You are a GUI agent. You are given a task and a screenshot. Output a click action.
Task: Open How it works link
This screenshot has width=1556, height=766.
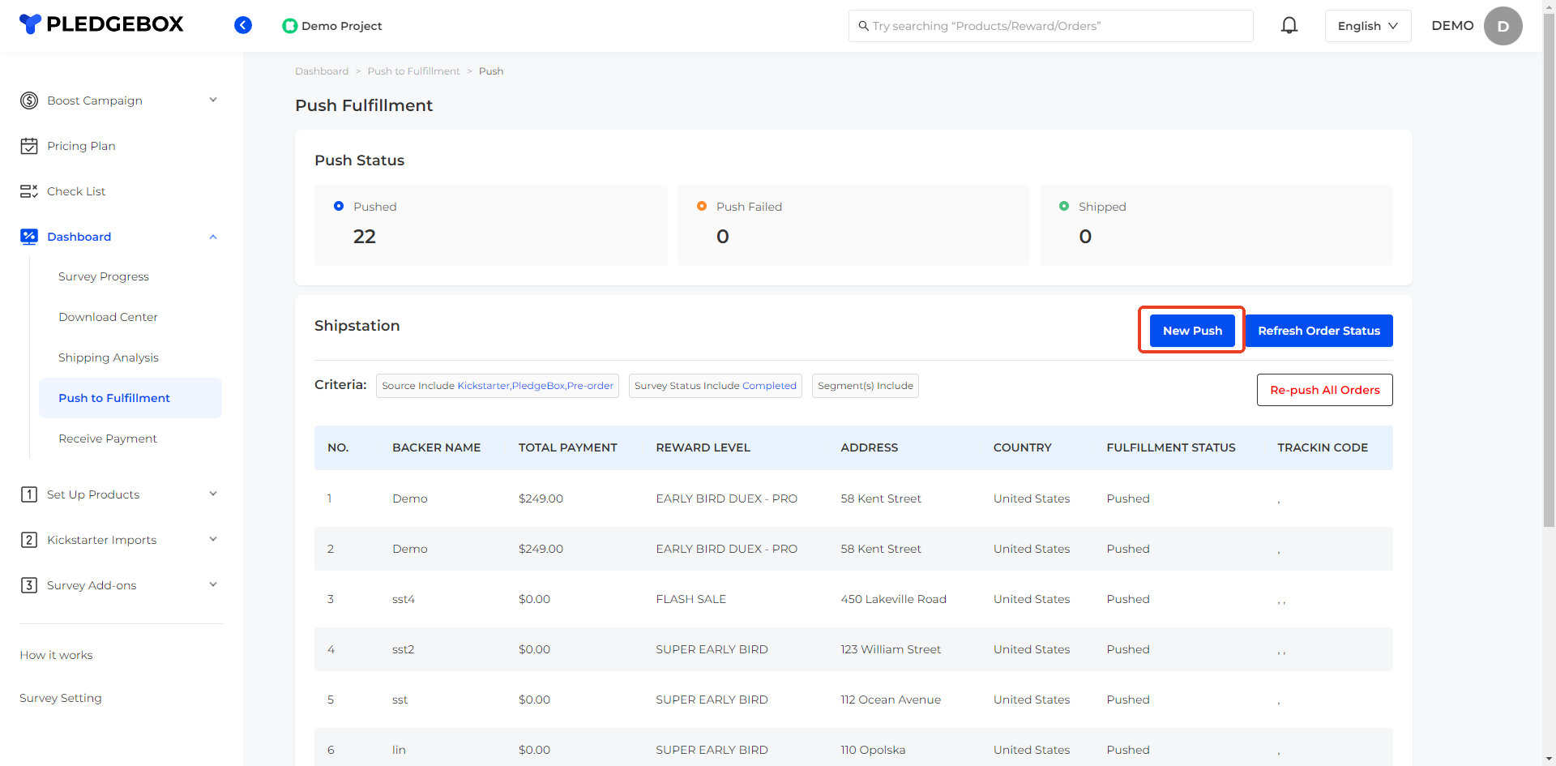pyautogui.click(x=56, y=655)
